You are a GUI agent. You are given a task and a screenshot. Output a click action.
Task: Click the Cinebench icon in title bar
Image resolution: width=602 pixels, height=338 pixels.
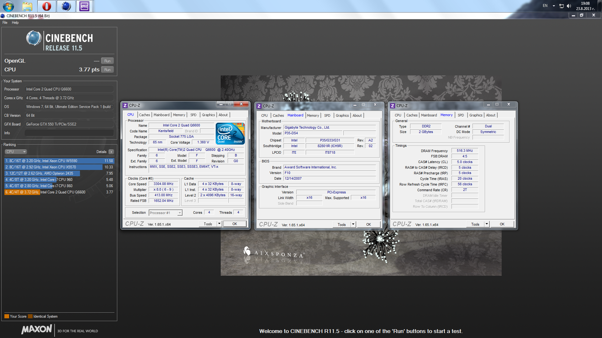[3, 16]
